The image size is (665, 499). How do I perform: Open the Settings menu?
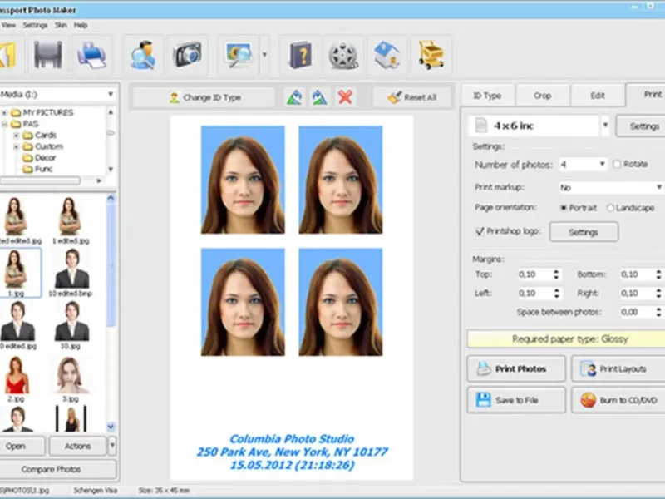(35, 25)
